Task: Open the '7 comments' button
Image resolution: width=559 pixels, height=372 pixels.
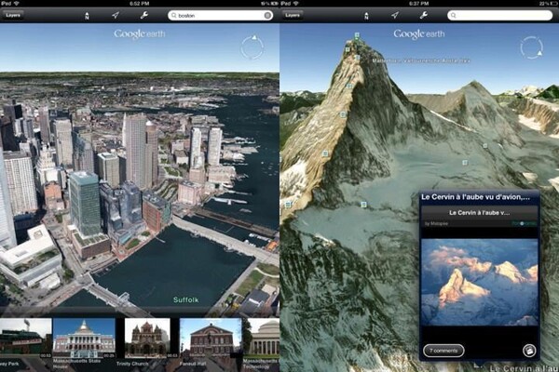Action: pyautogui.click(x=443, y=350)
